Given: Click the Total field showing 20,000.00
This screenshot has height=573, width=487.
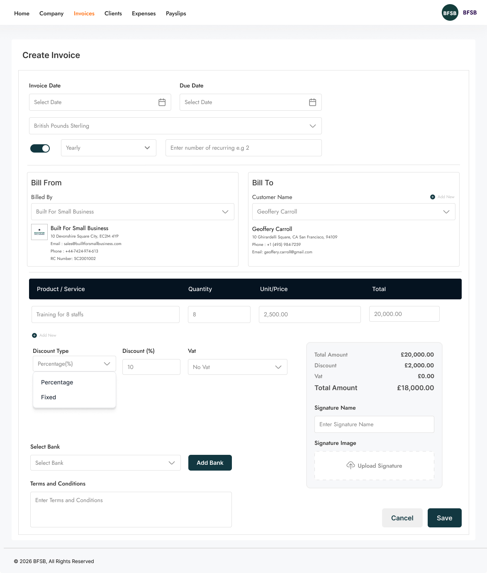Looking at the screenshot, I should pos(404,314).
